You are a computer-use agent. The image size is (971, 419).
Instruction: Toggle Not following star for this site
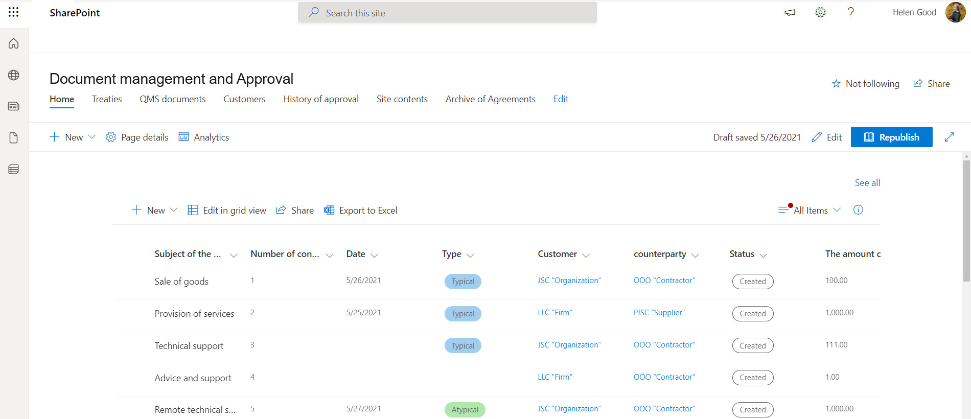pos(866,84)
